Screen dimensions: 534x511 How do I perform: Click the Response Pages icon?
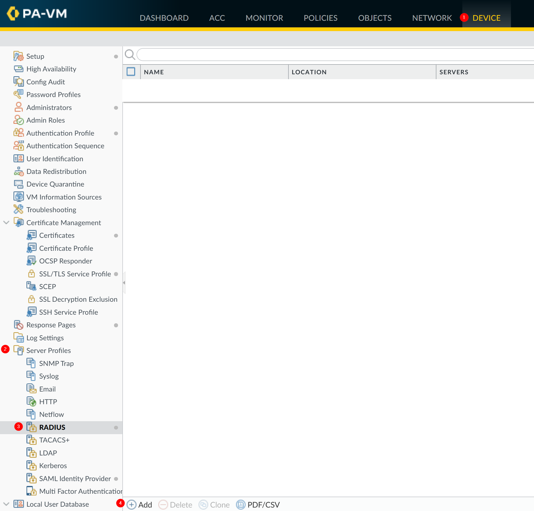tap(18, 325)
